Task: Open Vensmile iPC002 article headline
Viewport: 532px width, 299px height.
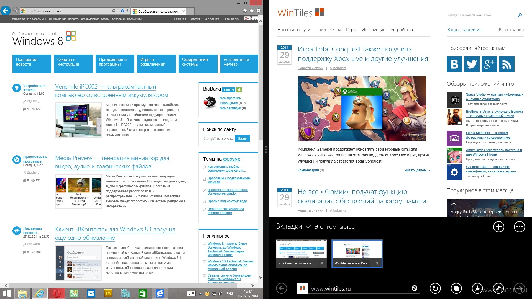Action: (x=111, y=91)
